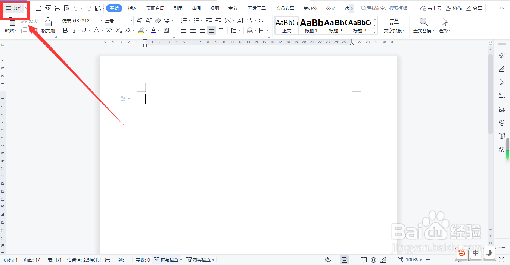Viewport: 510px width, 265px height.
Task: Click the 分享 share button
Action: (474, 8)
